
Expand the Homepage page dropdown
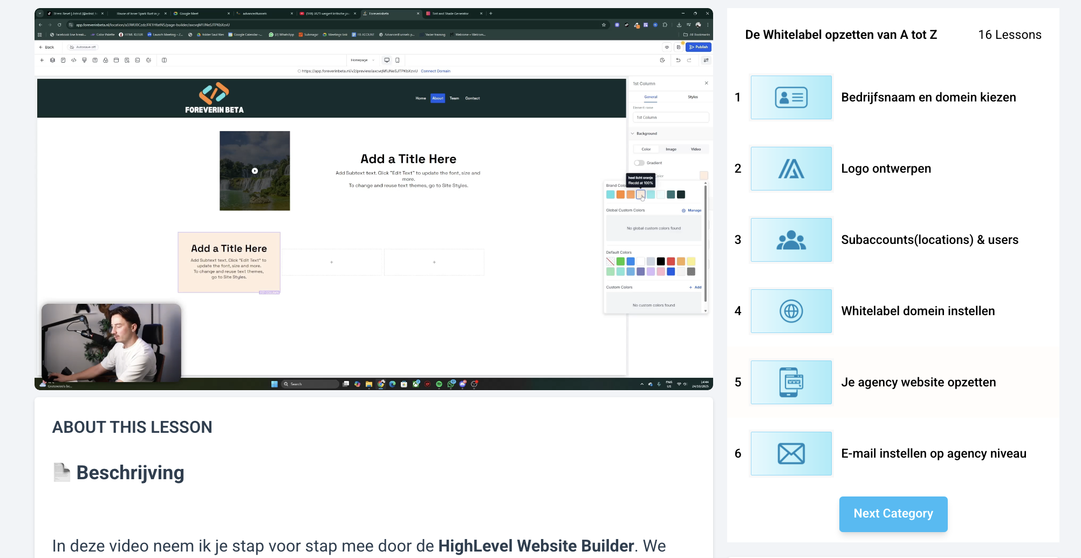[362, 60]
